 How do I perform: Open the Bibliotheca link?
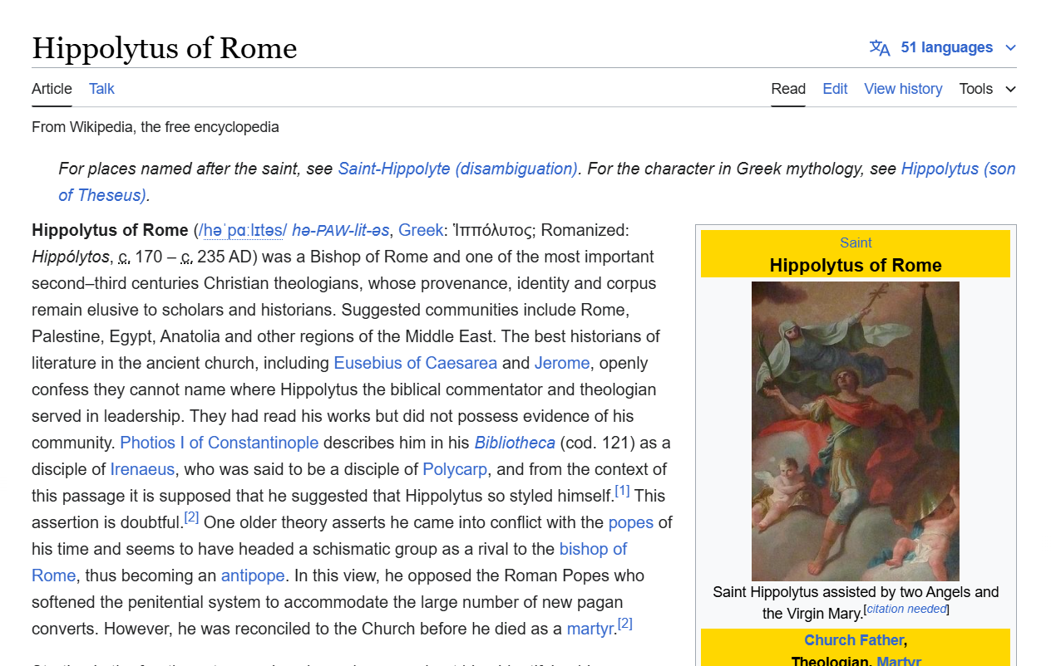[x=515, y=443]
